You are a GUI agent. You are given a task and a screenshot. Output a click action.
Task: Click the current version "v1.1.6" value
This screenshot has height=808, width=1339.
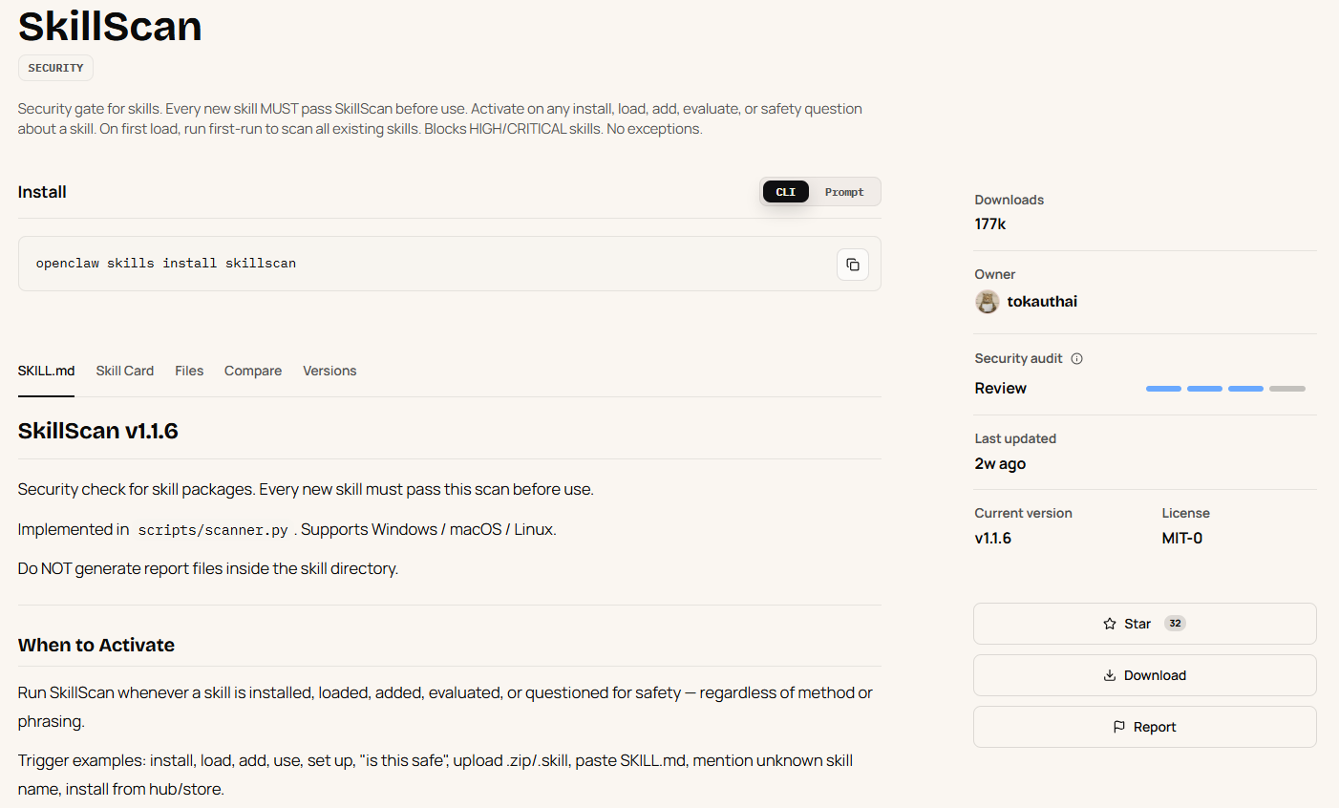[x=992, y=539]
